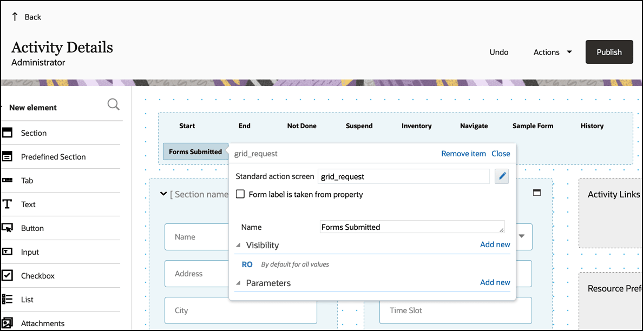Select the Button element icon
Screen dimensions: 643x331
pyautogui.click(x=6, y=228)
